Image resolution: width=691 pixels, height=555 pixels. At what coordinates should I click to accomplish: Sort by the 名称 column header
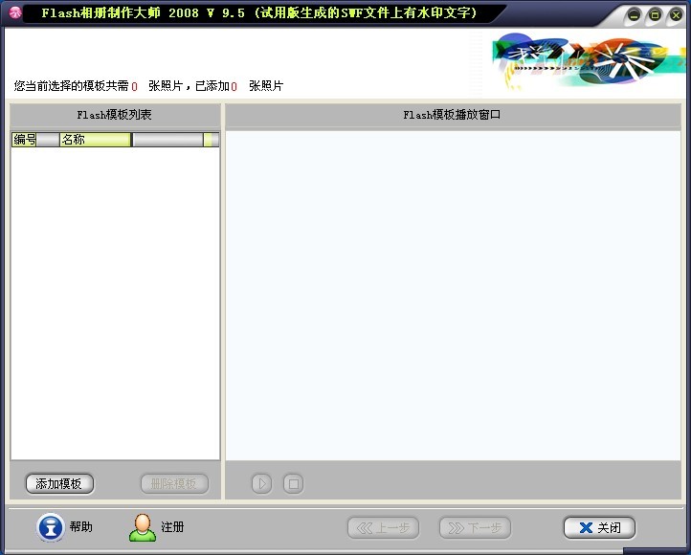94,140
